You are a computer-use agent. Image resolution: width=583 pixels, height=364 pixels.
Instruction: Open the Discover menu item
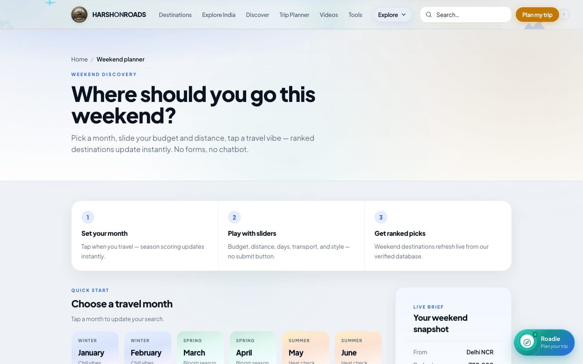click(x=257, y=15)
